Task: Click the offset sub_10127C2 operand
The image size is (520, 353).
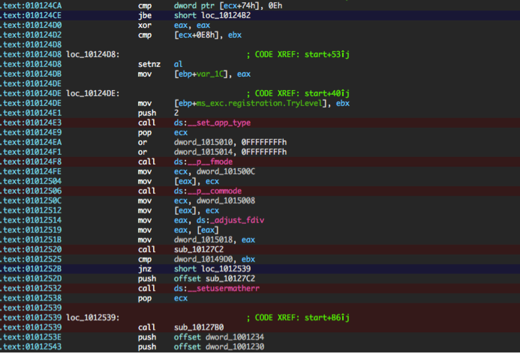Action: (214, 278)
